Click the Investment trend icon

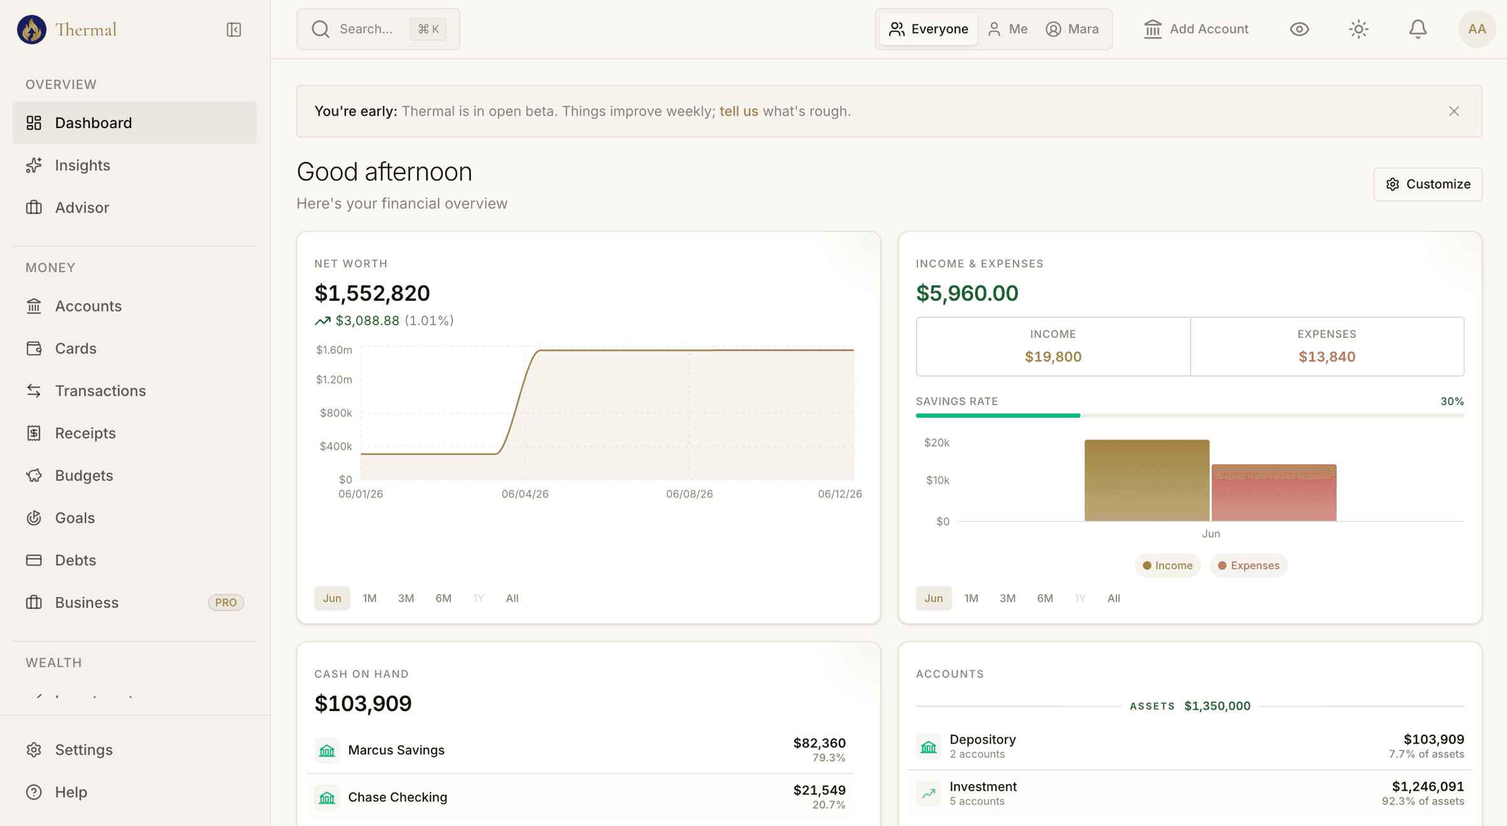pyautogui.click(x=929, y=793)
